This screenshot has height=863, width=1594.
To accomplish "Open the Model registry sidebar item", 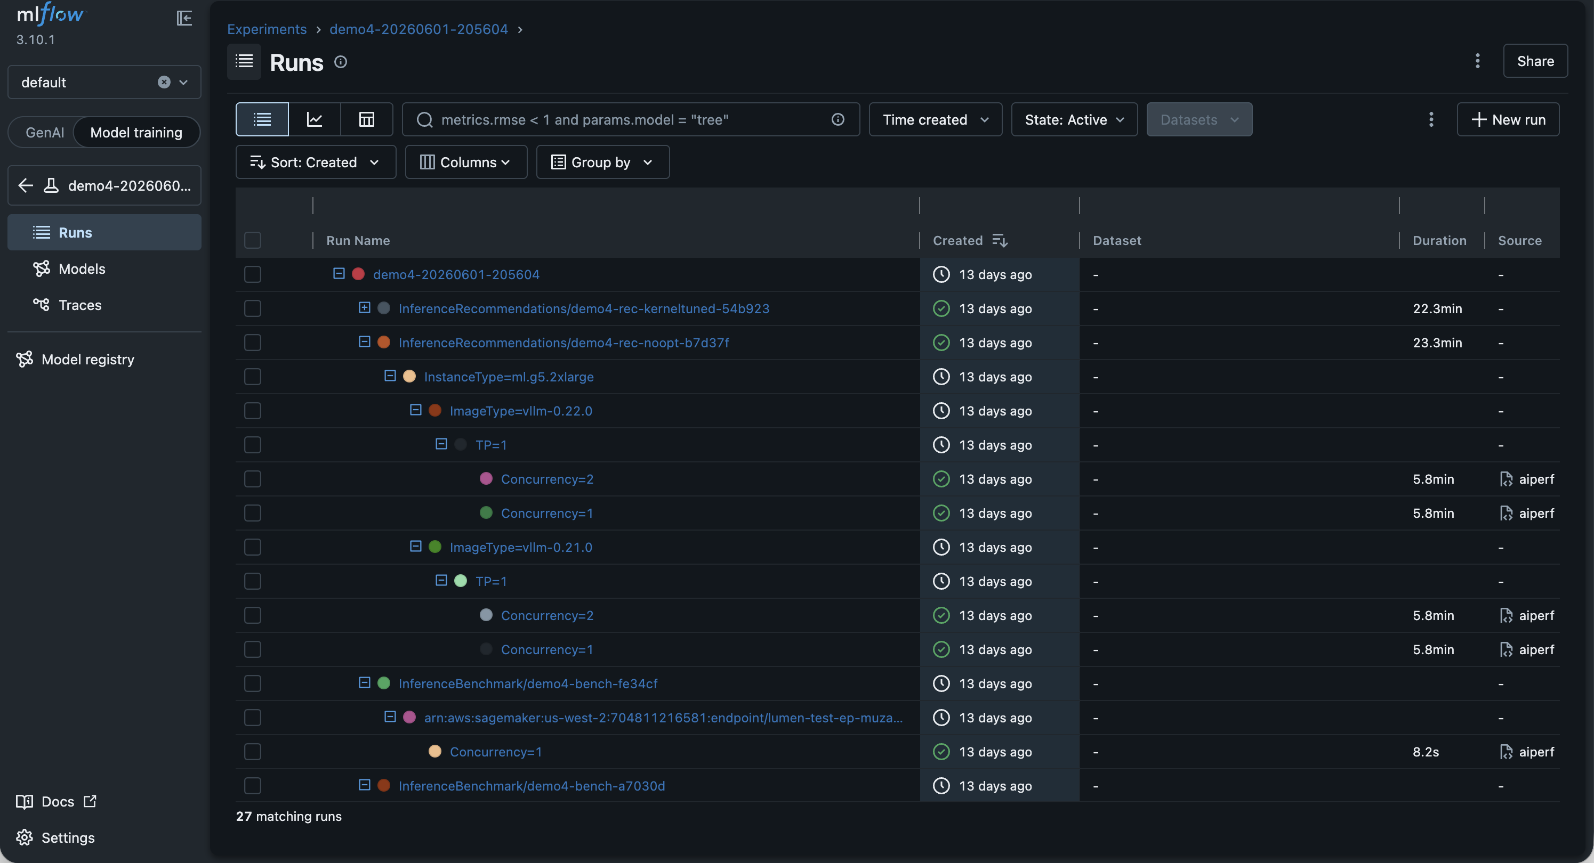I will coord(76,359).
